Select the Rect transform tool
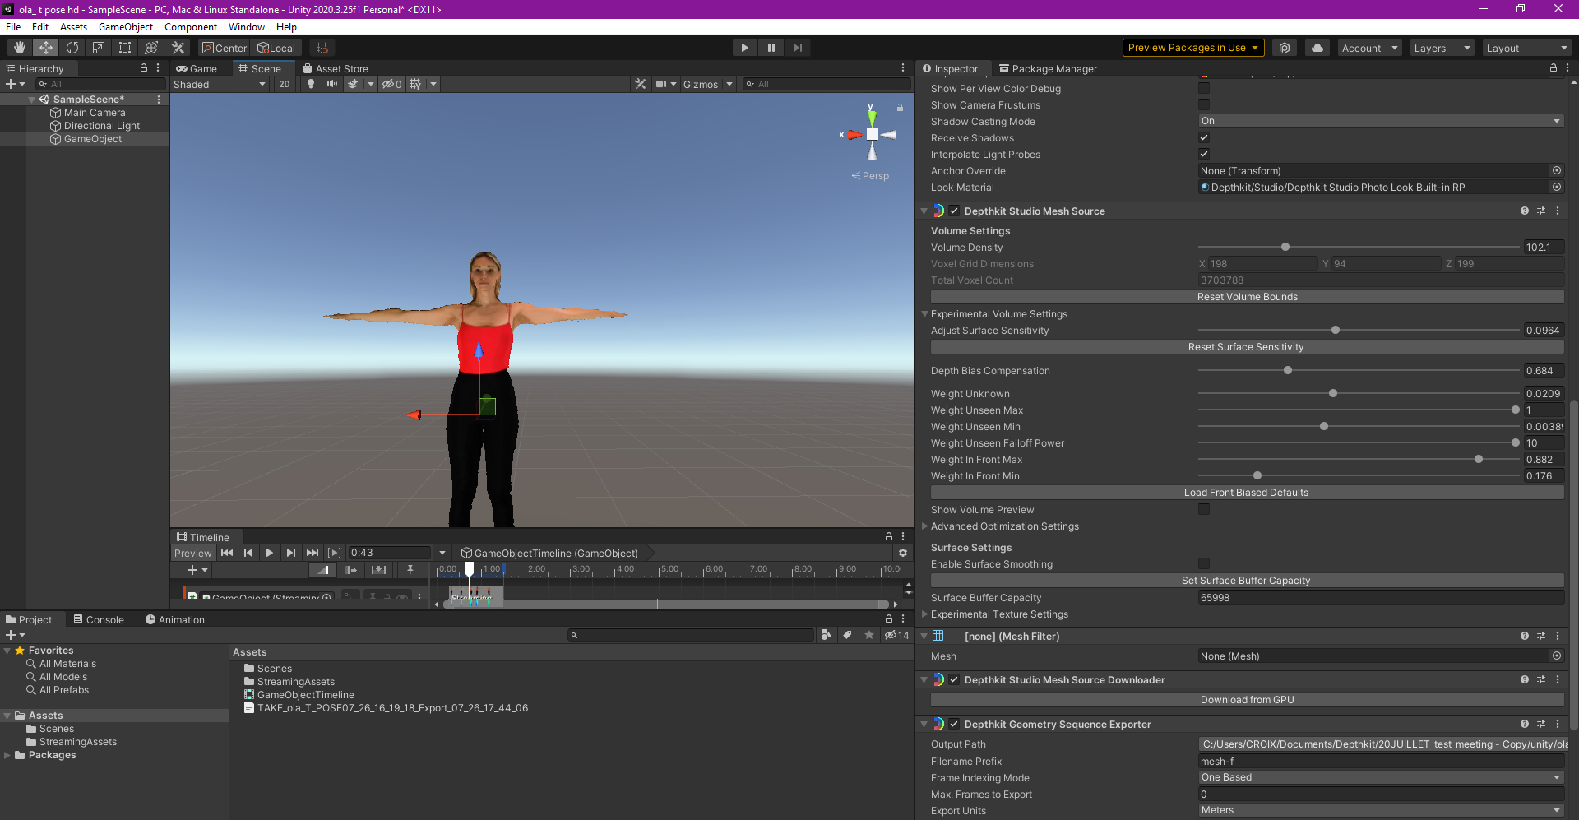Screen dimensions: 1579x820 [125, 48]
